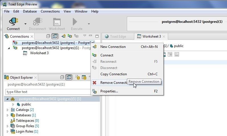Open the Window menu

(81, 11)
